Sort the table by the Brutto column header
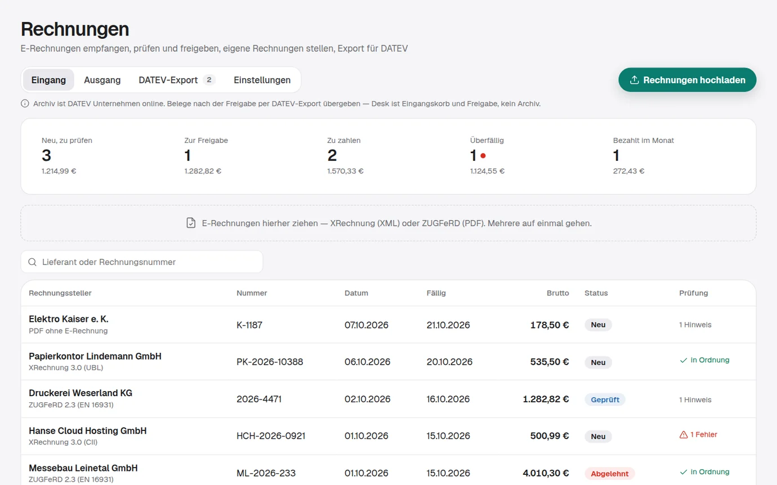 557,293
